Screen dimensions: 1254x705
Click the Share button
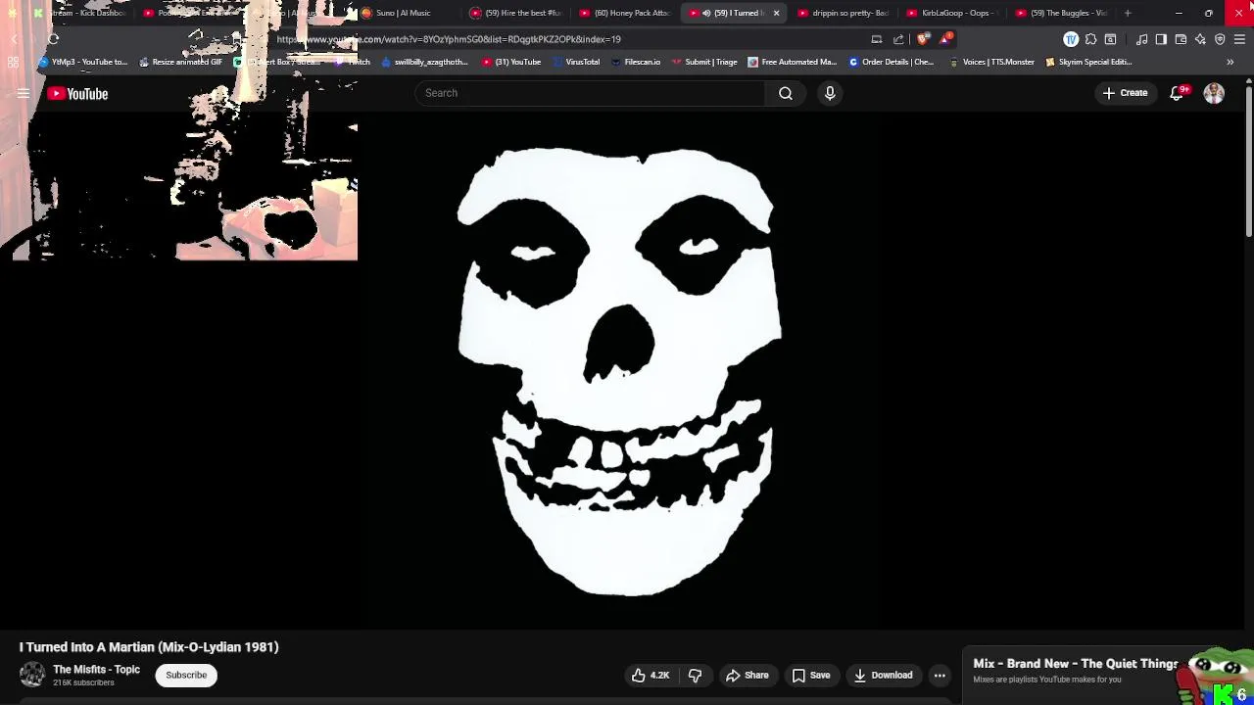click(x=747, y=675)
